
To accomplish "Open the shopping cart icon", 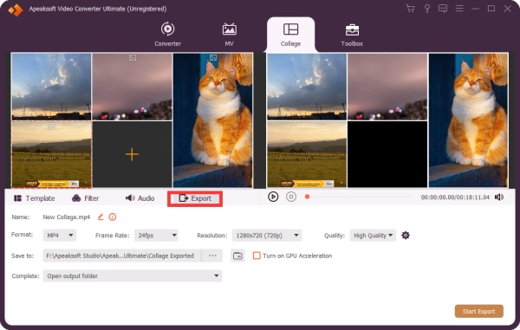I will click(410, 9).
